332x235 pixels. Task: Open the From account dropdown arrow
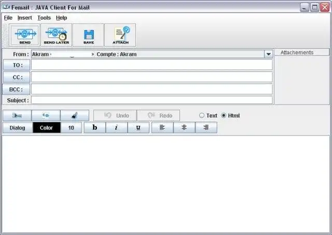point(268,54)
